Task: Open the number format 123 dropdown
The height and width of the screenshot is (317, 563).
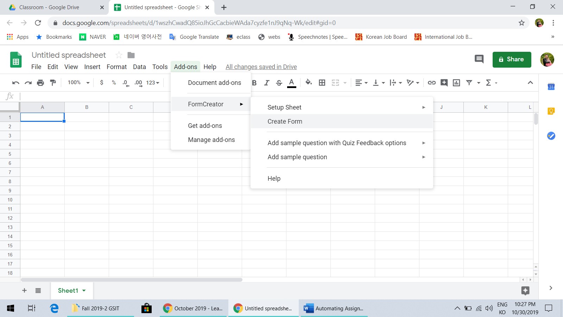Action: (x=153, y=83)
